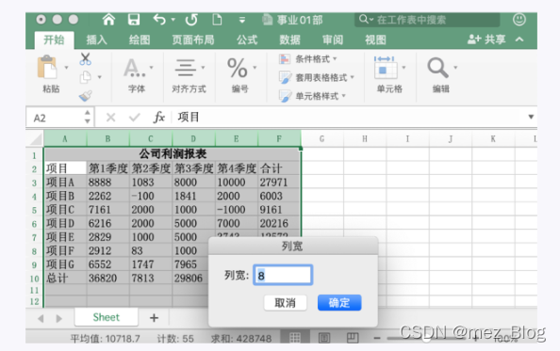Switch to Page Layout view icon
This screenshot has height=351, width=560.
323,338
